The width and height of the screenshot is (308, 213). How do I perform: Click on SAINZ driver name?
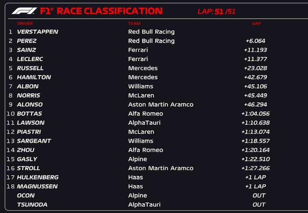(26, 50)
